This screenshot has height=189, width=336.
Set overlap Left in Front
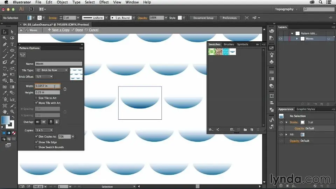click(38, 122)
